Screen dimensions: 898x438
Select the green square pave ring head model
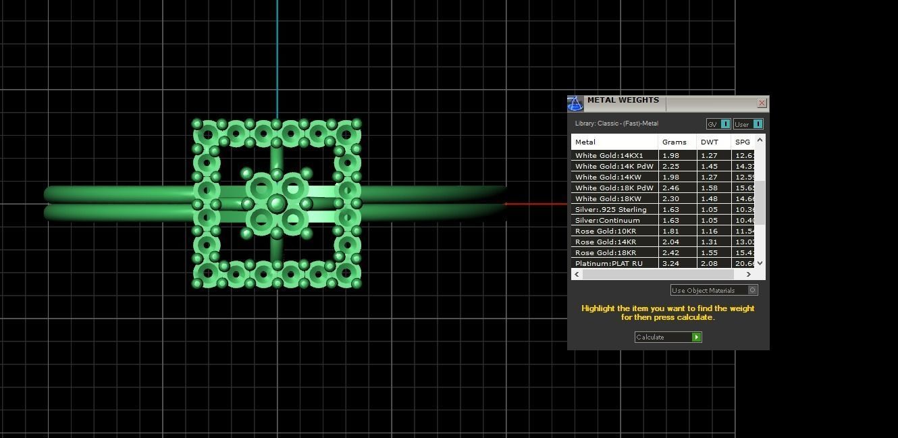click(277, 204)
